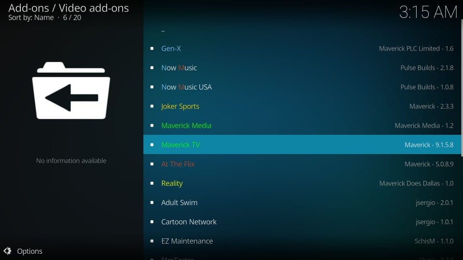463x260 pixels.
Task: Click the back-folder thumbnail icon
Action: point(71,91)
